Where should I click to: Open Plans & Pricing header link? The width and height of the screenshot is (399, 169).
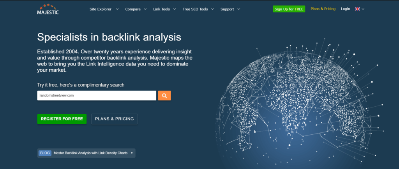click(323, 9)
